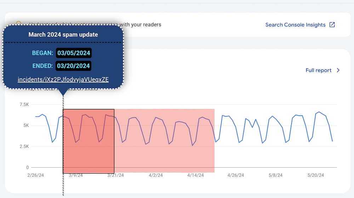
Task: Click the ENDED date 03/20/2024 badge
Action: [74, 66]
